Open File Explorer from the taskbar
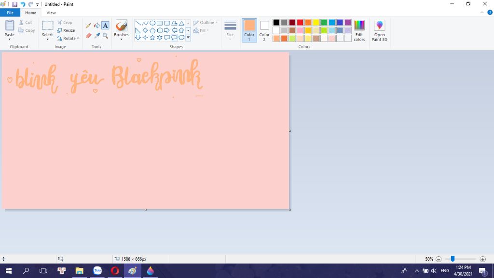494x278 pixels. [x=80, y=271]
